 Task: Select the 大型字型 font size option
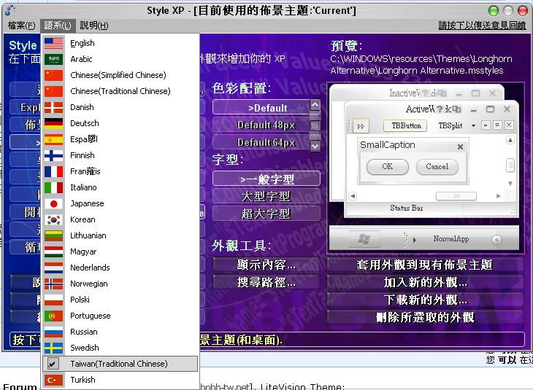tap(266, 196)
